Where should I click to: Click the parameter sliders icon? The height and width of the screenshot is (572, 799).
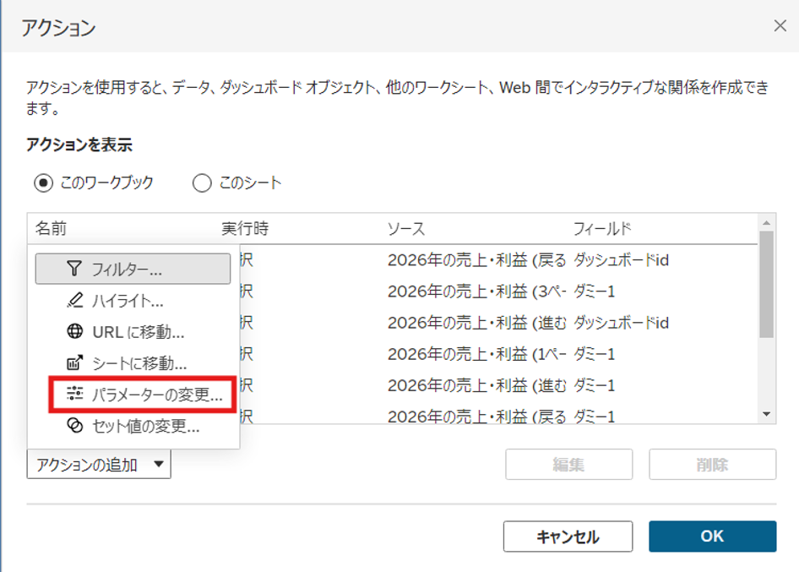75,394
